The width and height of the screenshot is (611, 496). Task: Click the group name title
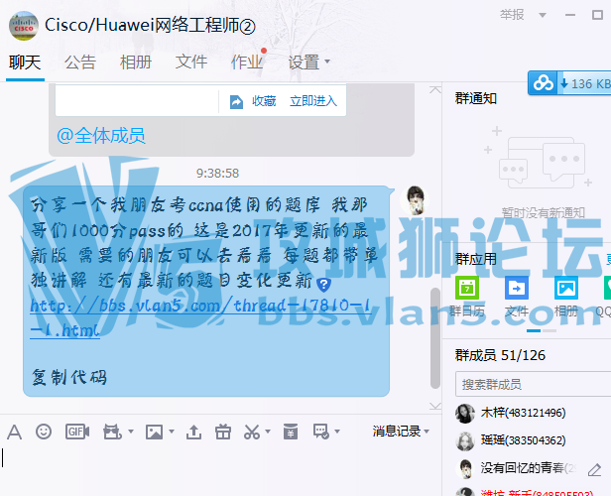150,26
